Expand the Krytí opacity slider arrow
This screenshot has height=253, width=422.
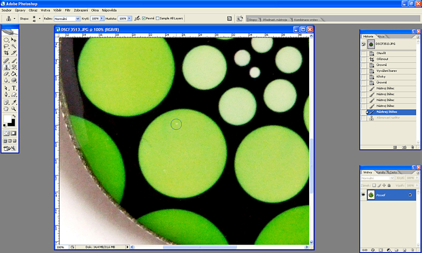[x=102, y=18]
